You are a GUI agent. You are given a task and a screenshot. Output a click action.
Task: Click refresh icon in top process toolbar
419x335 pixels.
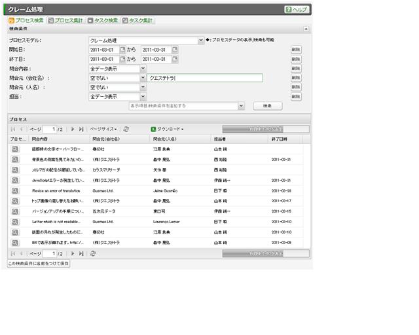(126, 130)
